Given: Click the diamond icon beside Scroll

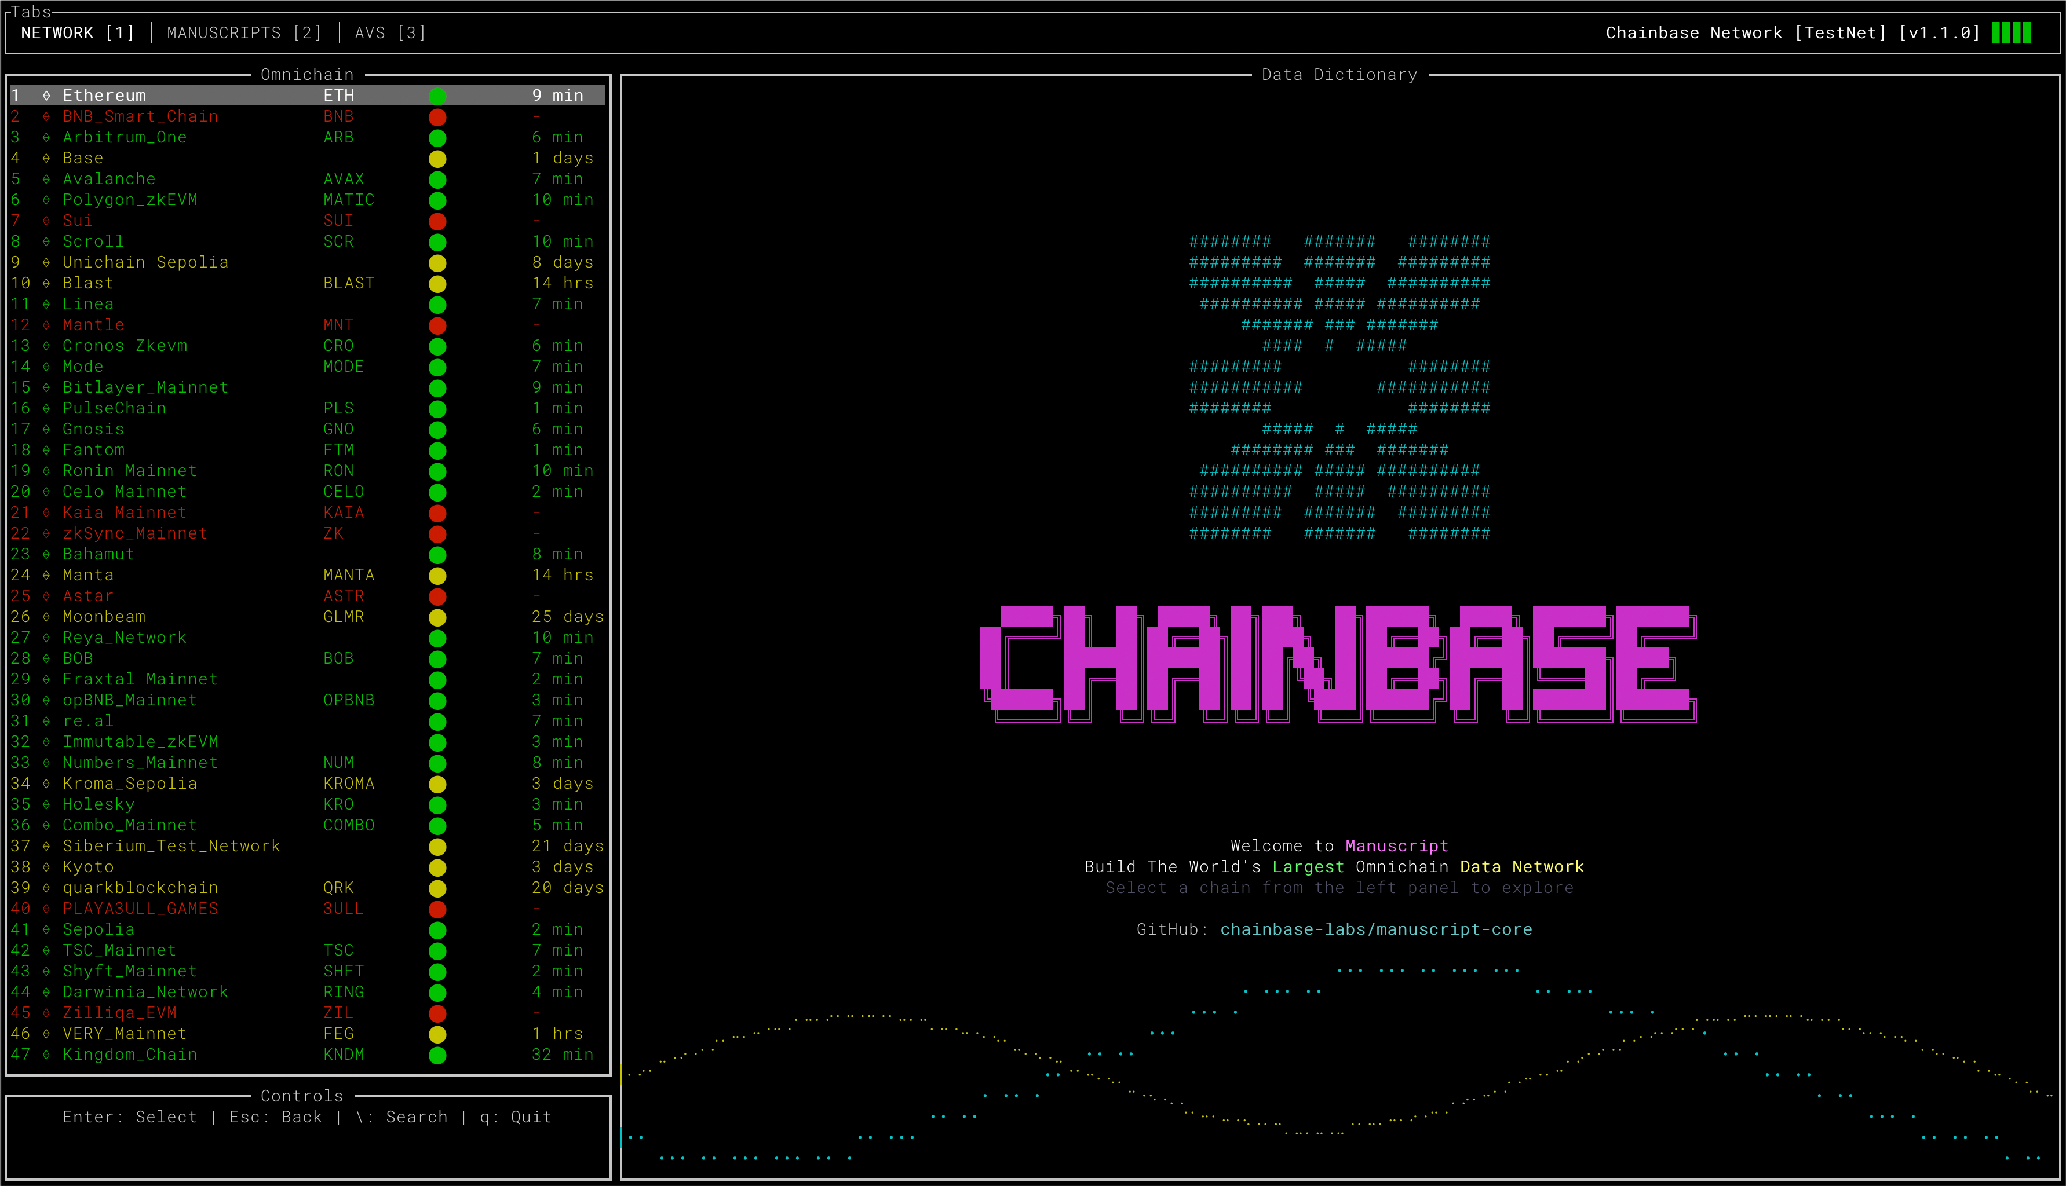Looking at the screenshot, I should click(x=46, y=242).
